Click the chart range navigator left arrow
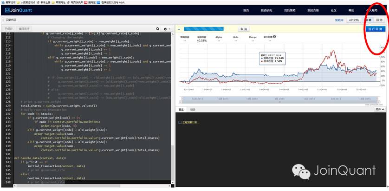Viewport: 389px width, 191px height. click(x=181, y=102)
